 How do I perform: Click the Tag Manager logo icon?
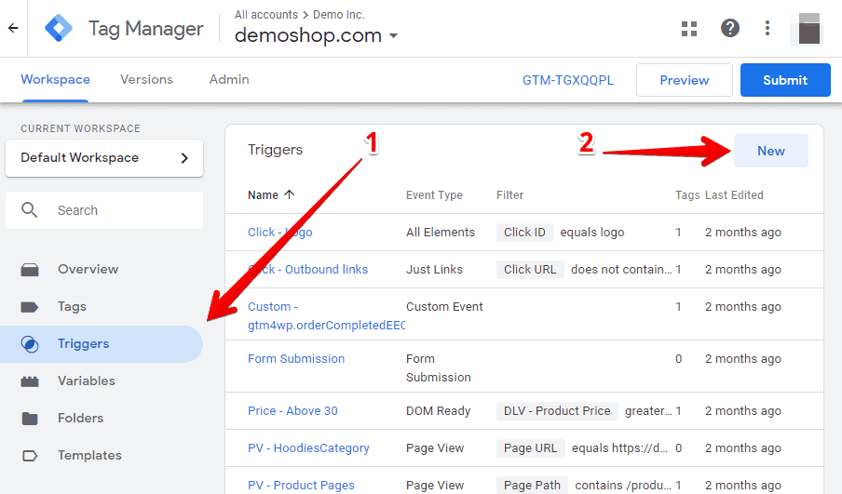coord(59,29)
